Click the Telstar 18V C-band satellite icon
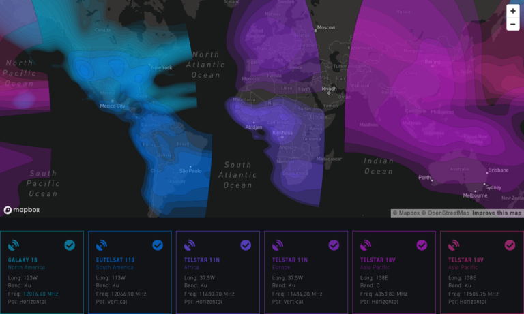The image size is (524, 314). point(365,245)
